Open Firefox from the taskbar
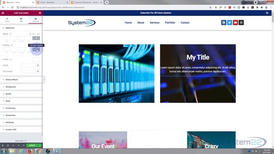Viewport: 274px width, 154px height. point(30,151)
